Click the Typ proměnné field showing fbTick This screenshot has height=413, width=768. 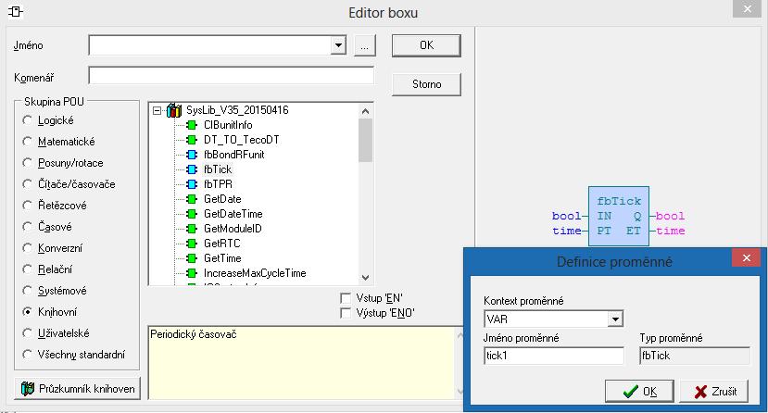point(695,356)
